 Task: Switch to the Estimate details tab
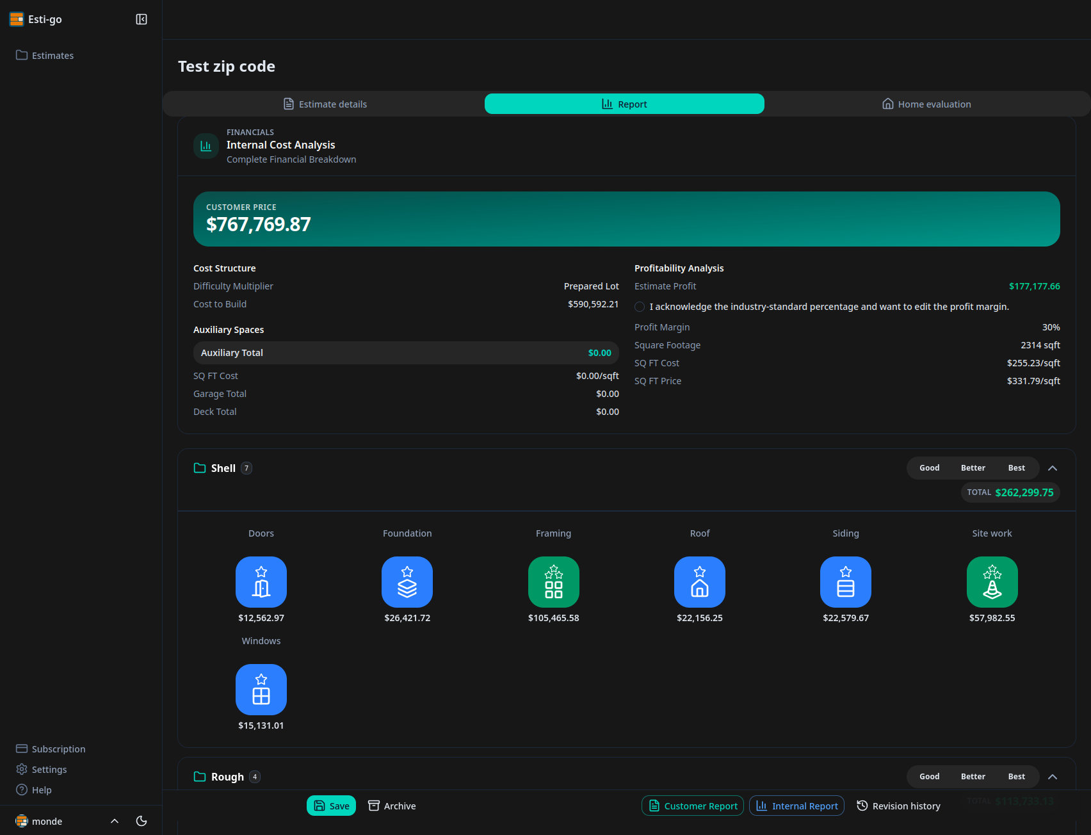pos(325,104)
